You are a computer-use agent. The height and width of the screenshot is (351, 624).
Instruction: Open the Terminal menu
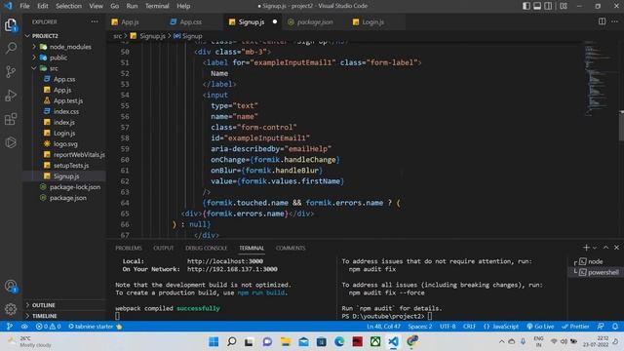tap(157, 6)
